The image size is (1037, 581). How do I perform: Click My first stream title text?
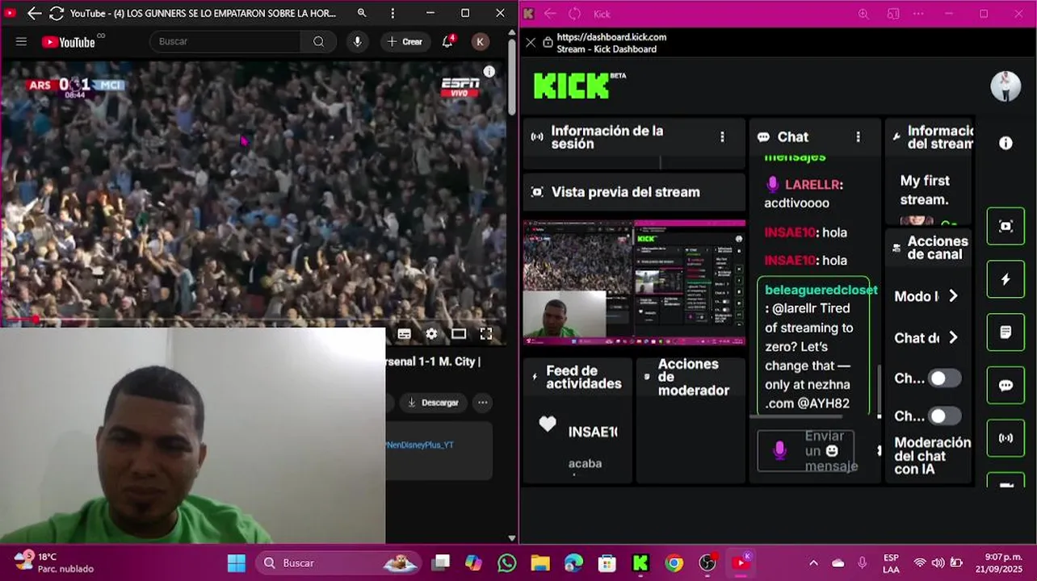pos(925,190)
